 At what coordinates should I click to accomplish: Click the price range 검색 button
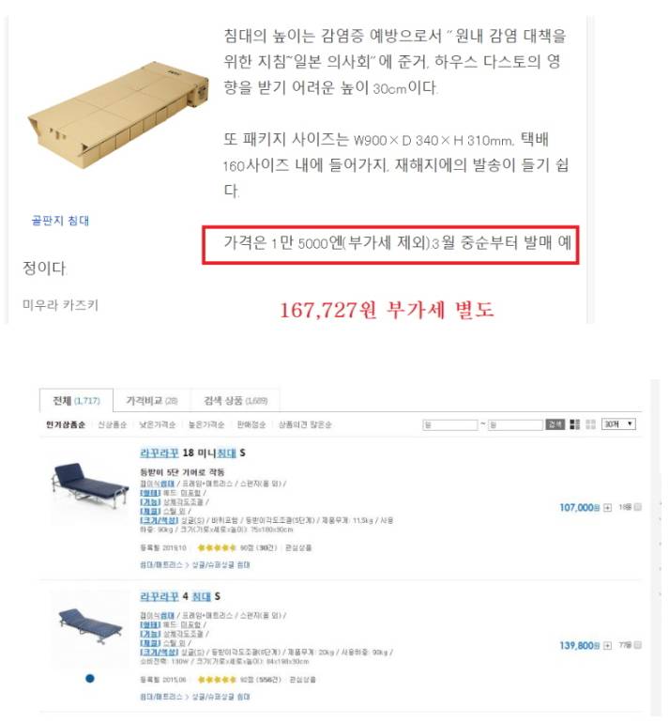point(555,424)
